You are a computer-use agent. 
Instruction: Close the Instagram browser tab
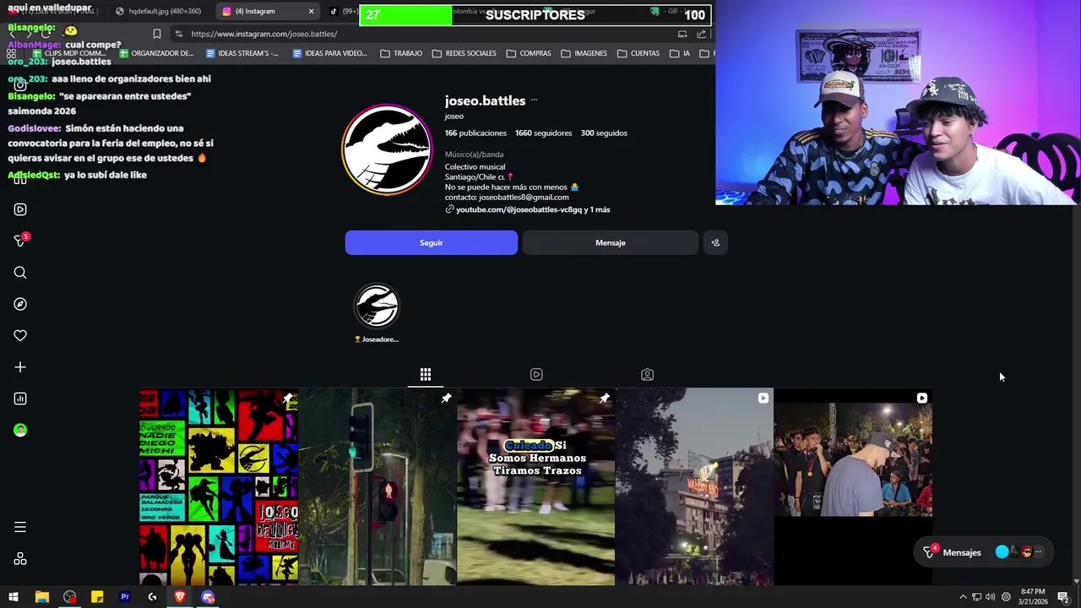click(311, 12)
